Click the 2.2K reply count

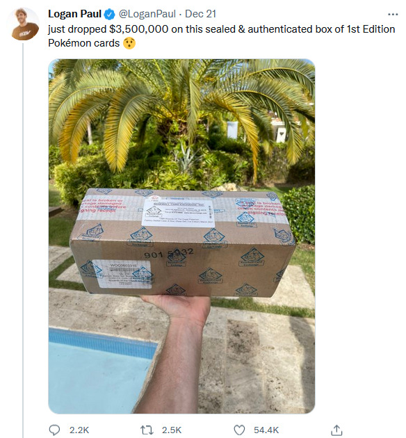(x=79, y=430)
